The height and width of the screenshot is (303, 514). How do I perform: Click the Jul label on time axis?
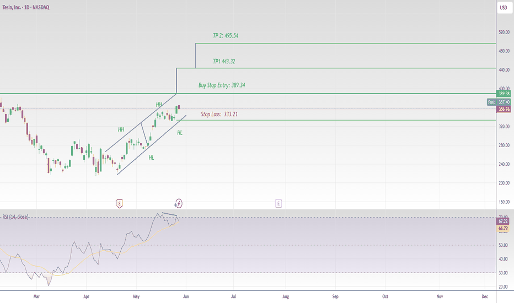(233, 296)
